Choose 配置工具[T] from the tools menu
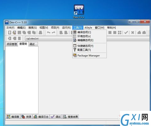The height and width of the screenshot is (126, 151). 89,50
